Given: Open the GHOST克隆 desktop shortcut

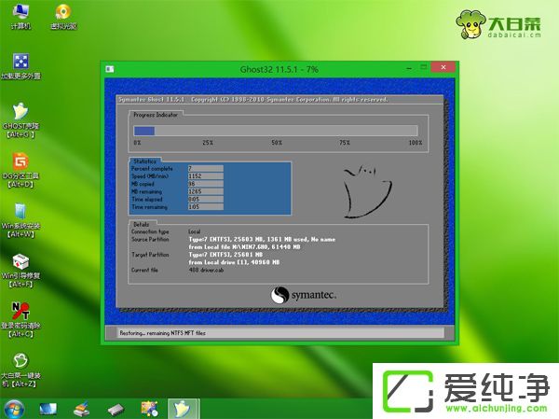Looking at the screenshot, I should point(20,112).
